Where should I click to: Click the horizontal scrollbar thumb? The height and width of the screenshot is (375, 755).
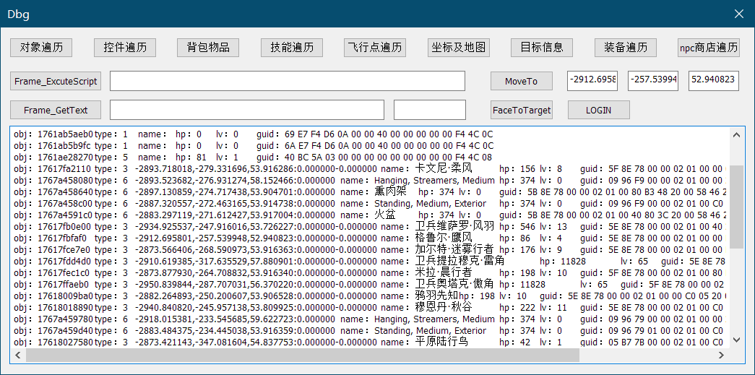[303, 355]
